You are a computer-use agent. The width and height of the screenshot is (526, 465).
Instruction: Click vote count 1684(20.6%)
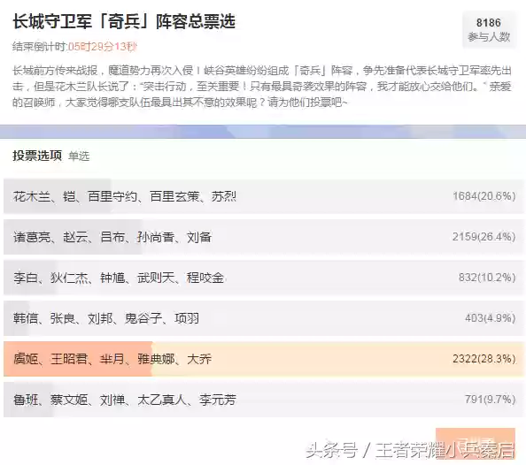click(484, 196)
